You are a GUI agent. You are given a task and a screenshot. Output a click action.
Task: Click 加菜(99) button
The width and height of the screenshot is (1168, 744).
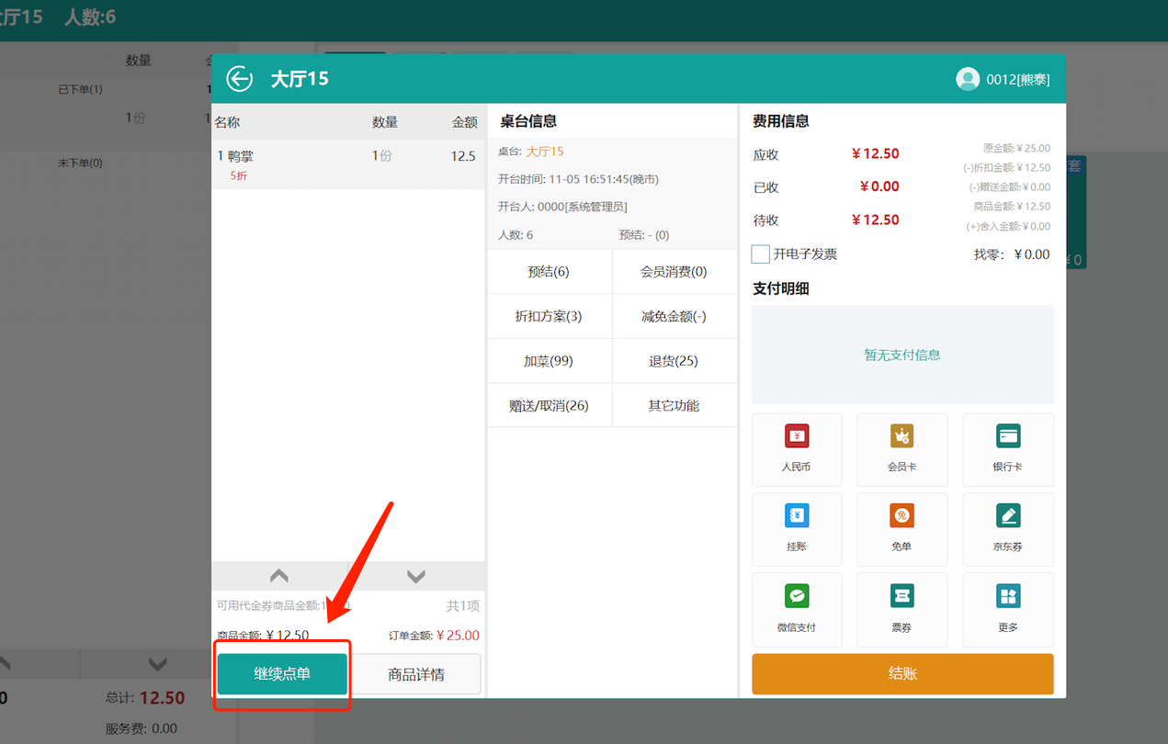tap(550, 361)
